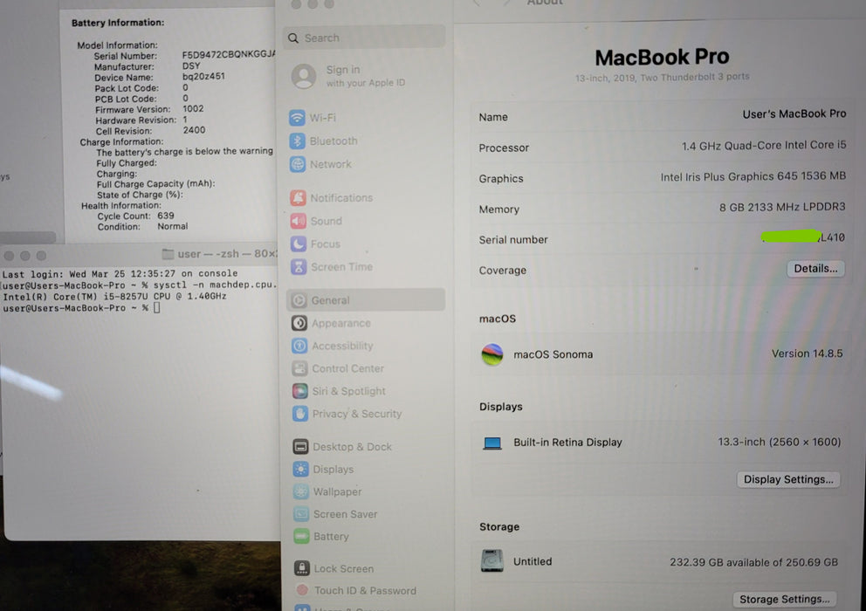Screen dimensions: 866x611
Task: Click the 'Battery Information:' heading
Action: coord(118,23)
